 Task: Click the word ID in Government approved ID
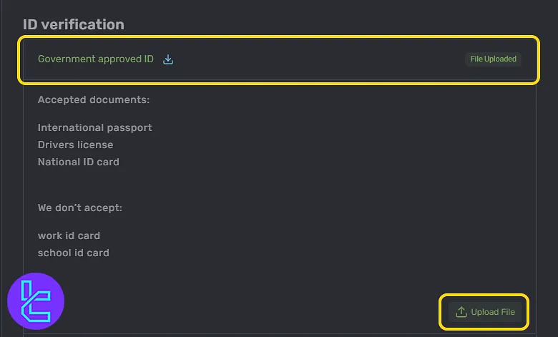149,59
